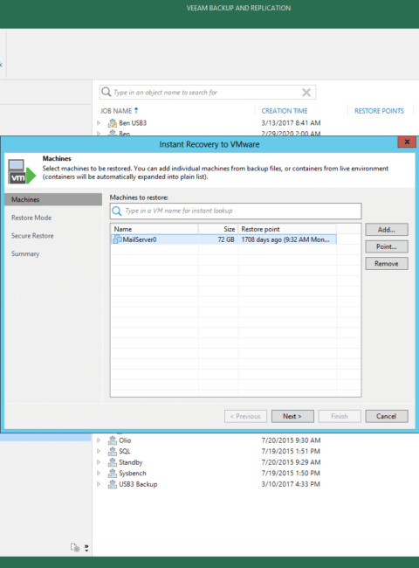This screenshot has width=419, height=568.
Task: Select the Sysbench job name
Action: [133, 473]
